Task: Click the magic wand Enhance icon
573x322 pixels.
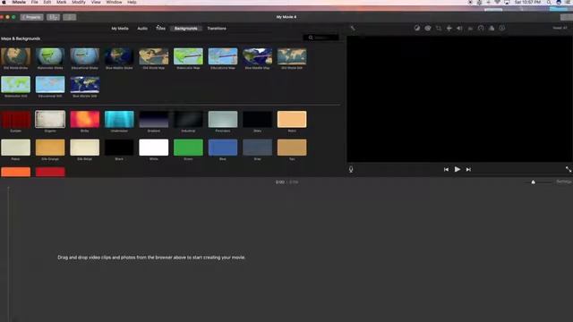Action: [353, 28]
